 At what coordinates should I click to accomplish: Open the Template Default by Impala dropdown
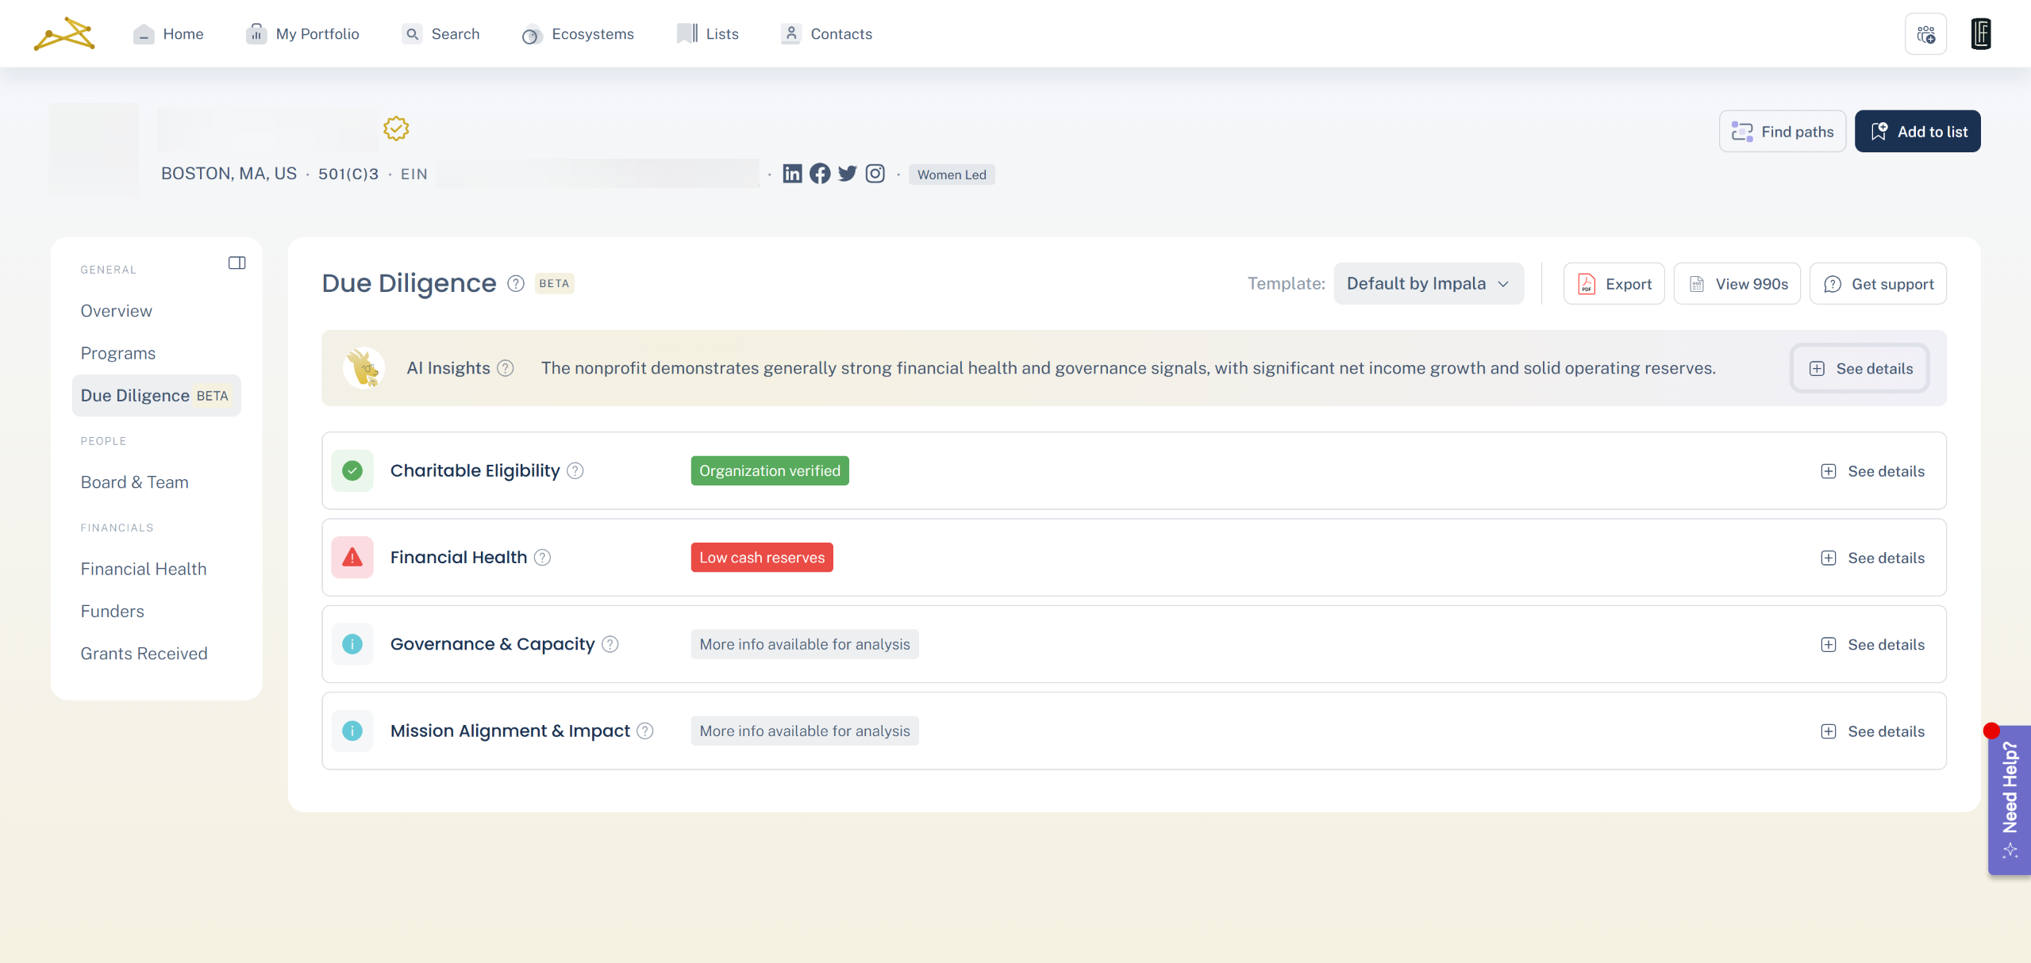click(1428, 284)
